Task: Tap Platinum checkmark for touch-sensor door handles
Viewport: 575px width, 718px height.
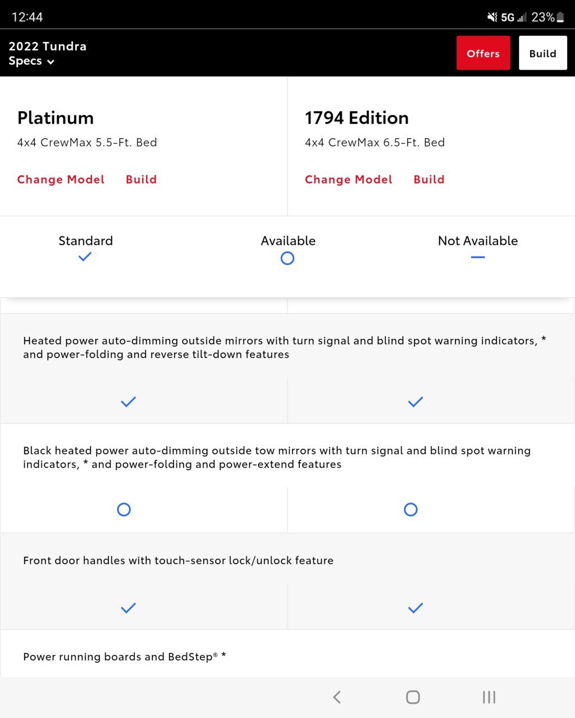Action: coord(129,608)
